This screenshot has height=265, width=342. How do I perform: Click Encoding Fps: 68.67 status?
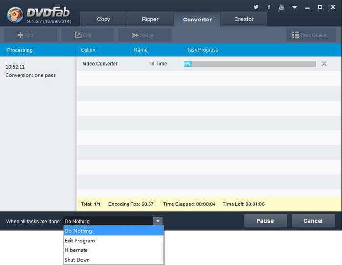131,204
